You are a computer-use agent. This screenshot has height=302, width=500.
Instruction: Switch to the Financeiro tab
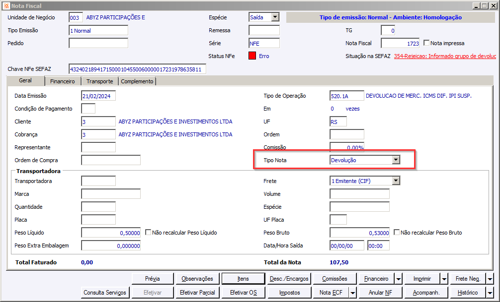pos(63,81)
